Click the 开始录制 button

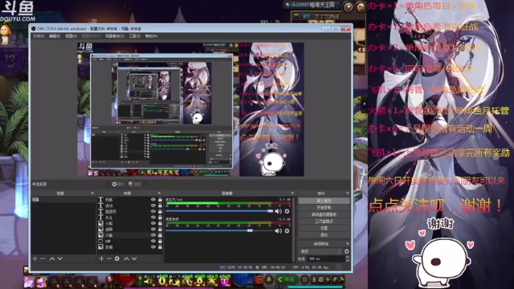pyautogui.click(x=324, y=207)
